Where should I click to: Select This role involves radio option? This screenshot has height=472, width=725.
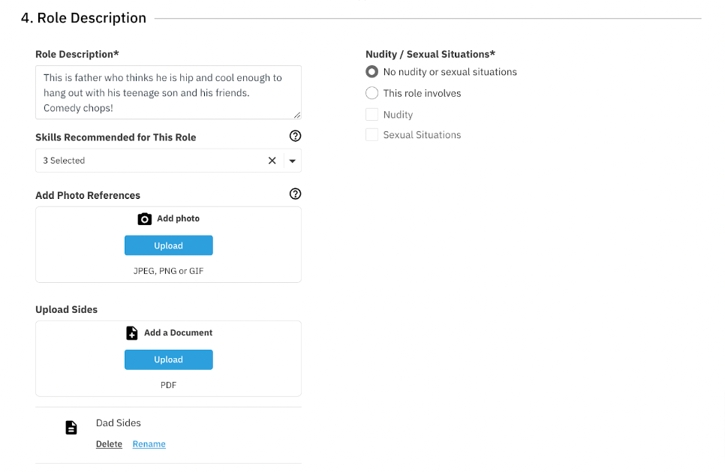click(x=372, y=93)
